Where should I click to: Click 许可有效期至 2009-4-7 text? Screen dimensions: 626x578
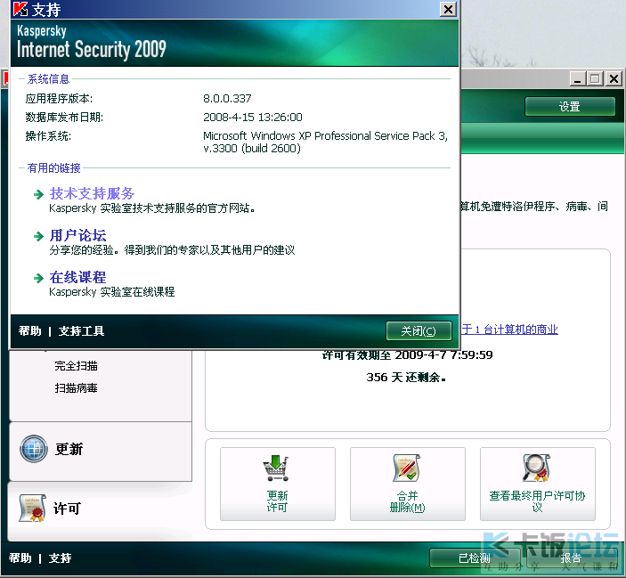pos(408,354)
